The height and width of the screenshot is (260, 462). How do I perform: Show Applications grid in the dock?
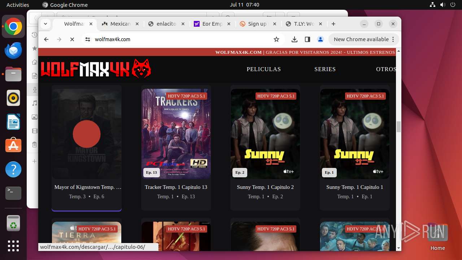[x=13, y=246]
